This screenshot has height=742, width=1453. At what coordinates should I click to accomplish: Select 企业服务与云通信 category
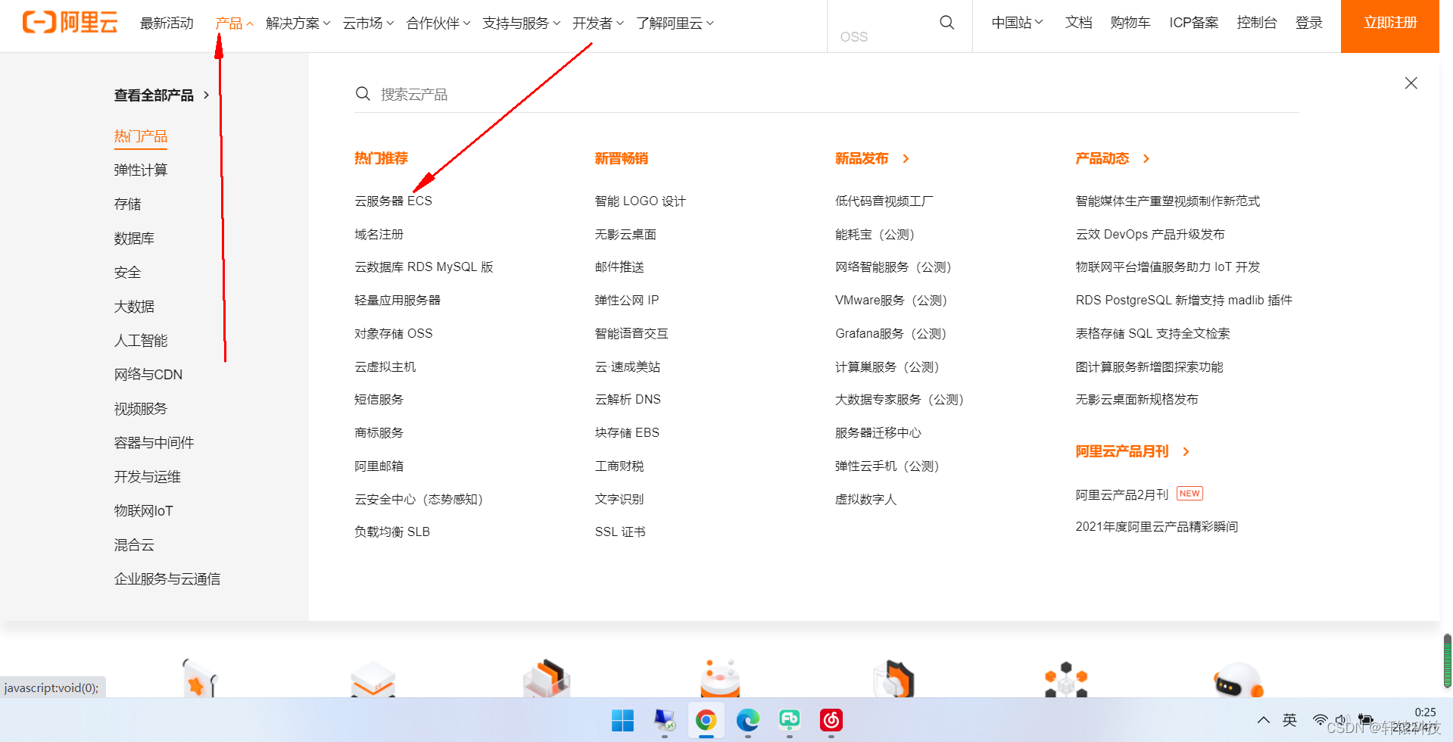[x=167, y=579]
